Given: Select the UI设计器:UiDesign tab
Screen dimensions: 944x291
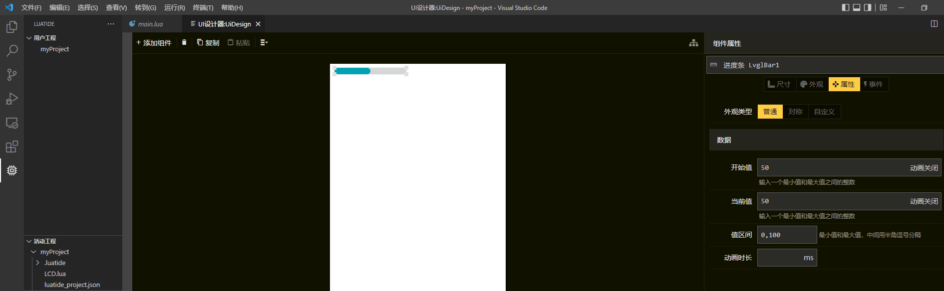Looking at the screenshot, I should pyautogui.click(x=224, y=24).
